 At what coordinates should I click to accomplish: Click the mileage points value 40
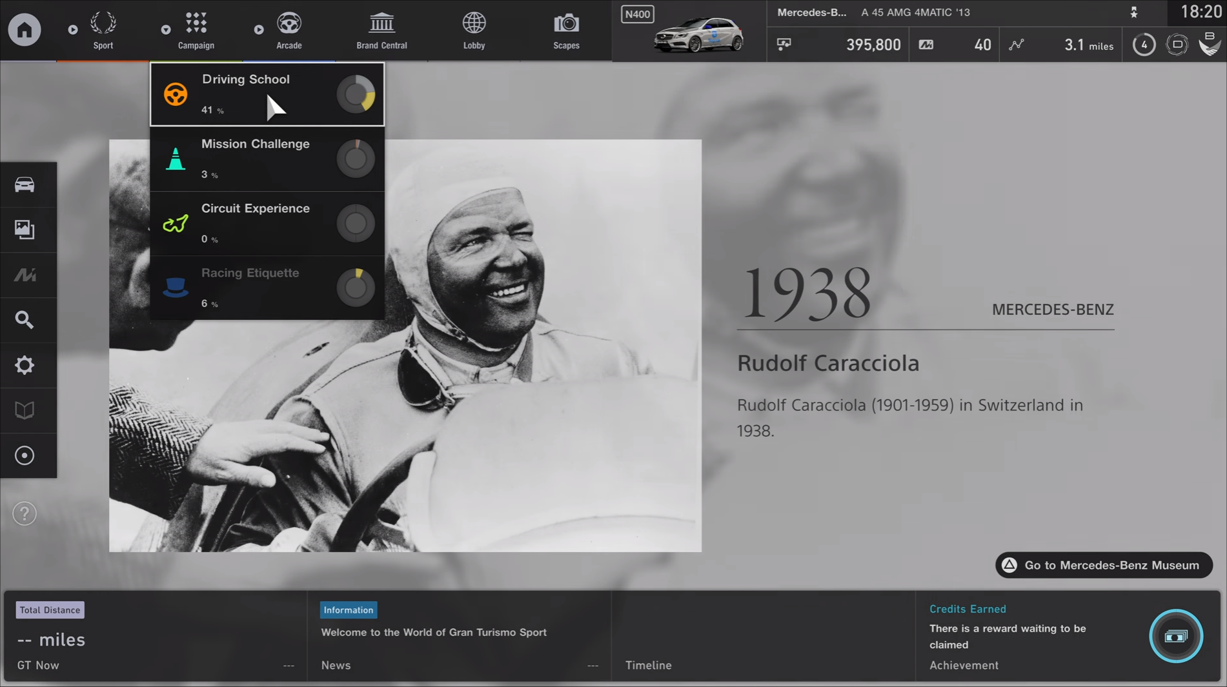click(982, 45)
